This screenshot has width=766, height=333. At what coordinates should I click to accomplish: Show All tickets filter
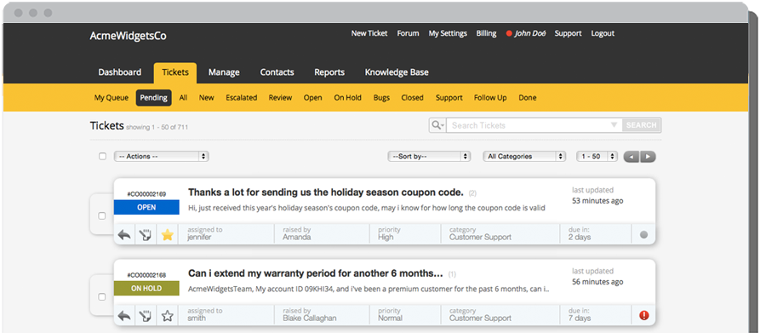tap(183, 98)
